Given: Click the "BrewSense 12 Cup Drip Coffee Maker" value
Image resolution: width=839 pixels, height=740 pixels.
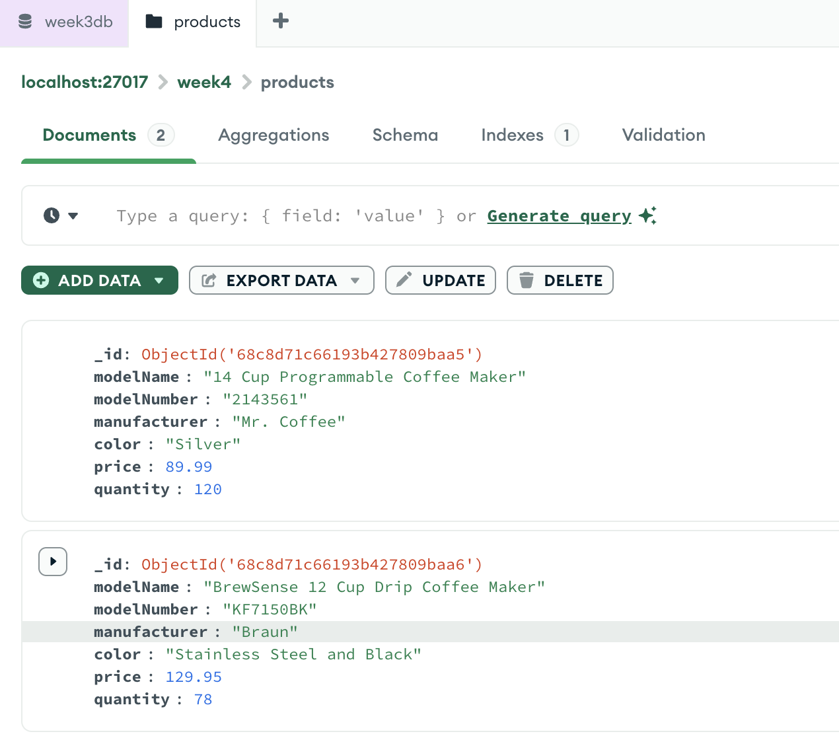Looking at the screenshot, I should point(375,587).
